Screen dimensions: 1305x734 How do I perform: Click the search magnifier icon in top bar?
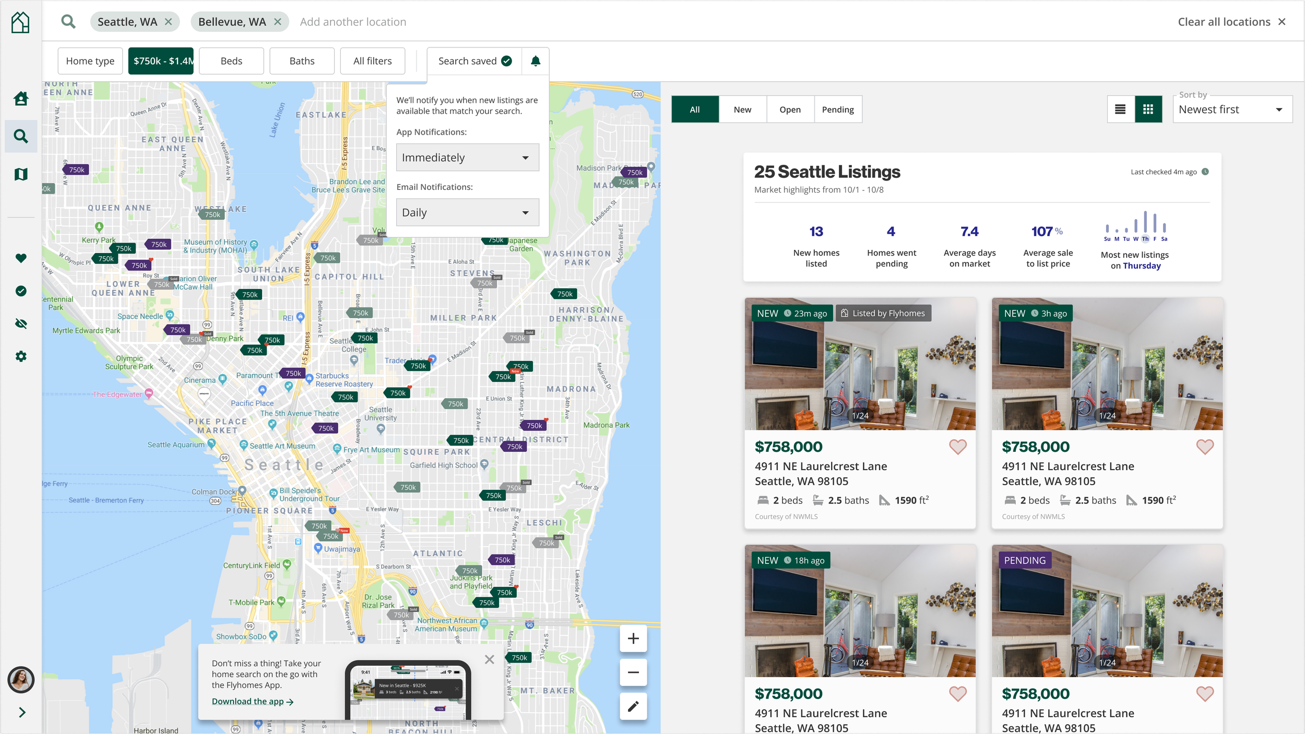coord(68,21)
